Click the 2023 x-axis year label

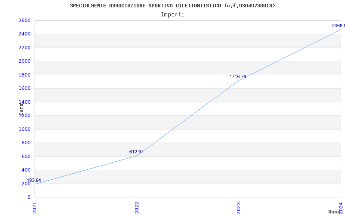pos(239,208)
